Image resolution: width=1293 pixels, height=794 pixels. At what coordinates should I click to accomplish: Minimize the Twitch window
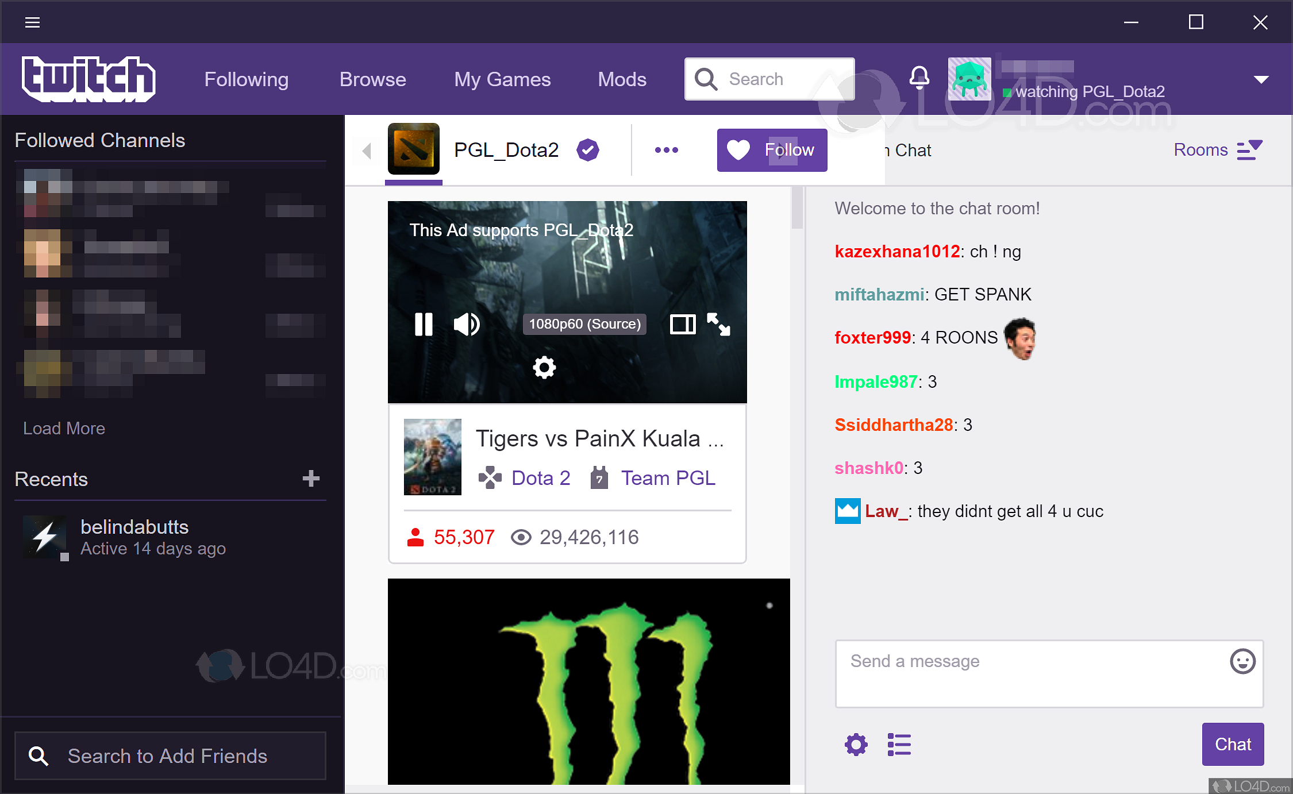pyautogui.click(x=1131, y=22)
